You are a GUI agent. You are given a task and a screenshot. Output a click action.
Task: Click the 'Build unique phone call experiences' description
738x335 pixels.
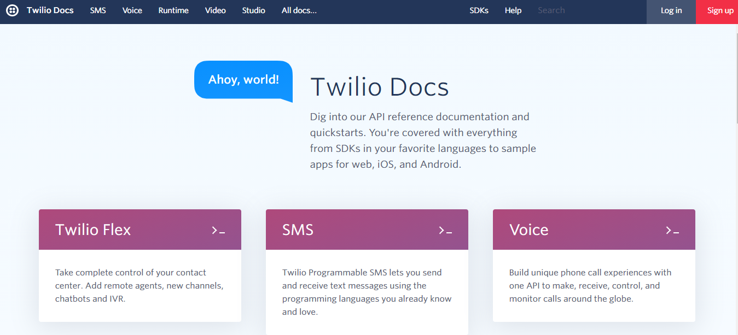point(590,286)
